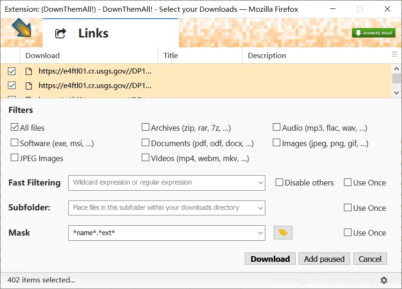The image size is (402, 289).
Task: Click the DownThemAll arrow logo icon
Action: coord(22,28)
